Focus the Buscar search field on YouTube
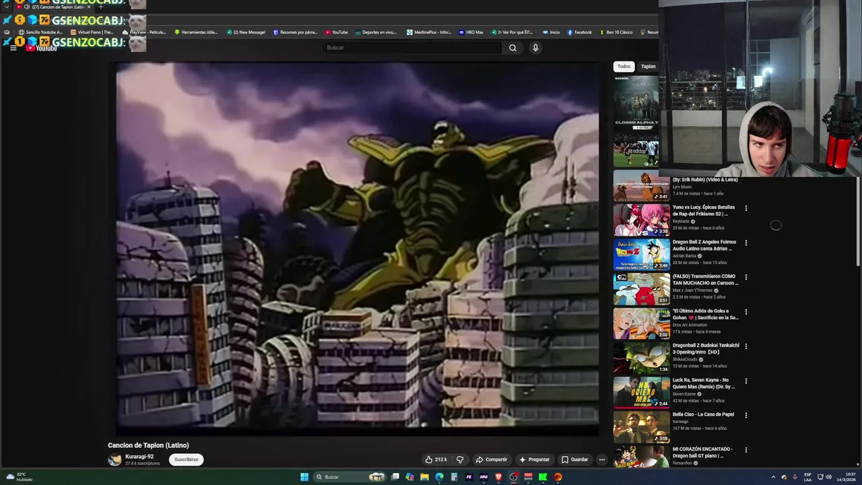Image resolution: width=862 pixels, height=485 pixels. (412, 48)
